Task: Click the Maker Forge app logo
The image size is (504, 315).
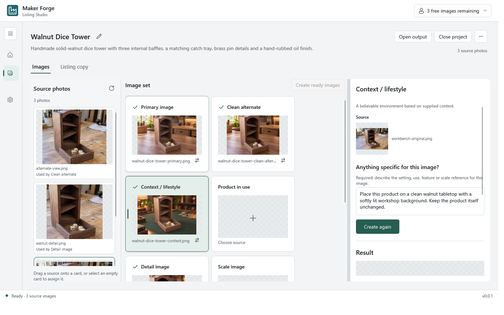Action: tap(13, 10)
